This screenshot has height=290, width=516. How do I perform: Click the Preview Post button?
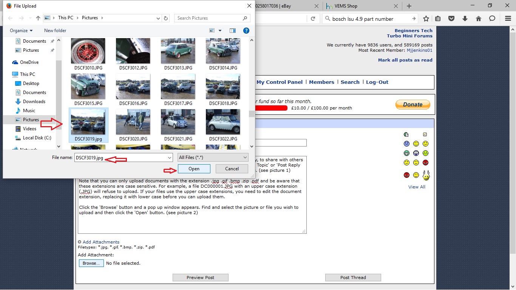[x=201, y=278]
